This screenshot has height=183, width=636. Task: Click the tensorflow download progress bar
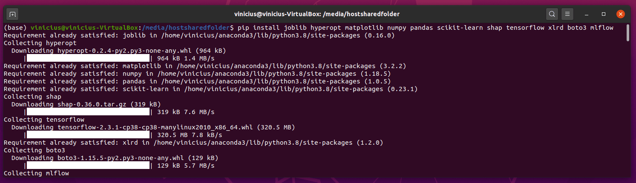[88, 135]
